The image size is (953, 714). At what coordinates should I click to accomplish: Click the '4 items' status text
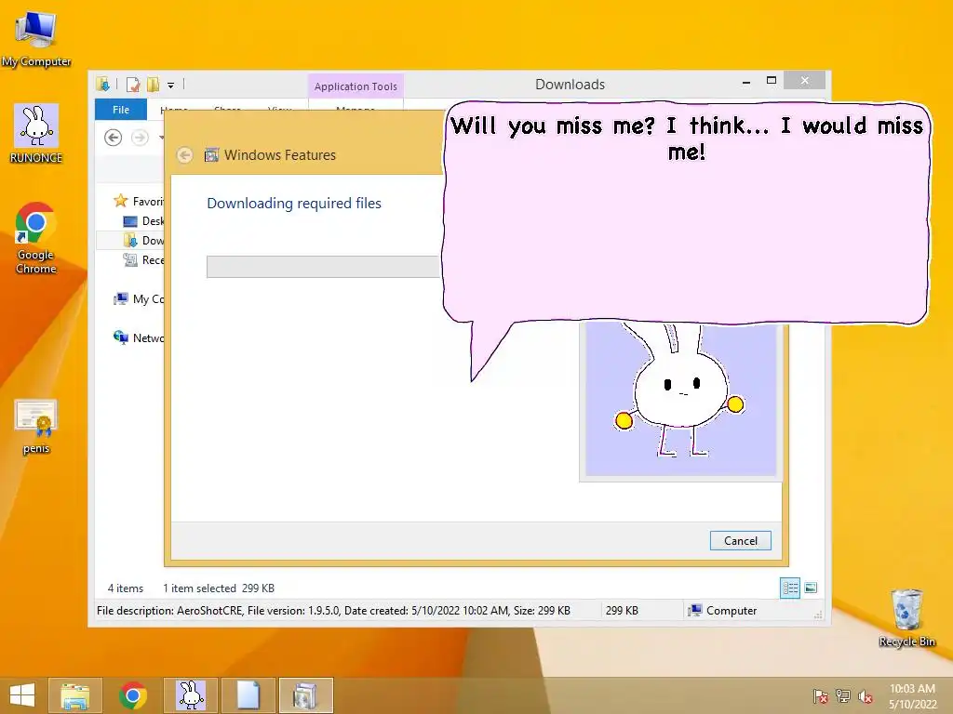[126, 588]
